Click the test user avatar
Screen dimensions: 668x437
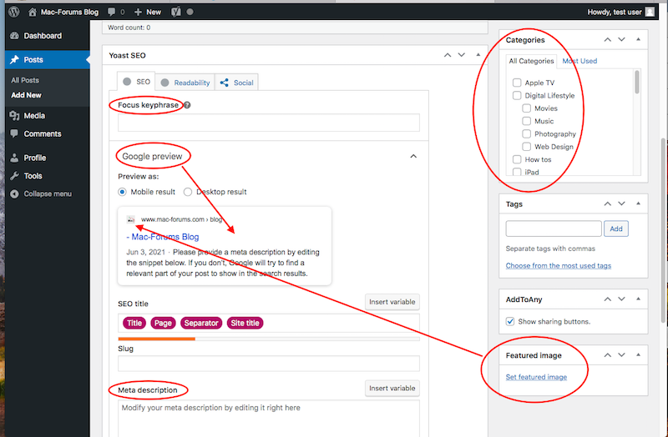pos(650,12)
